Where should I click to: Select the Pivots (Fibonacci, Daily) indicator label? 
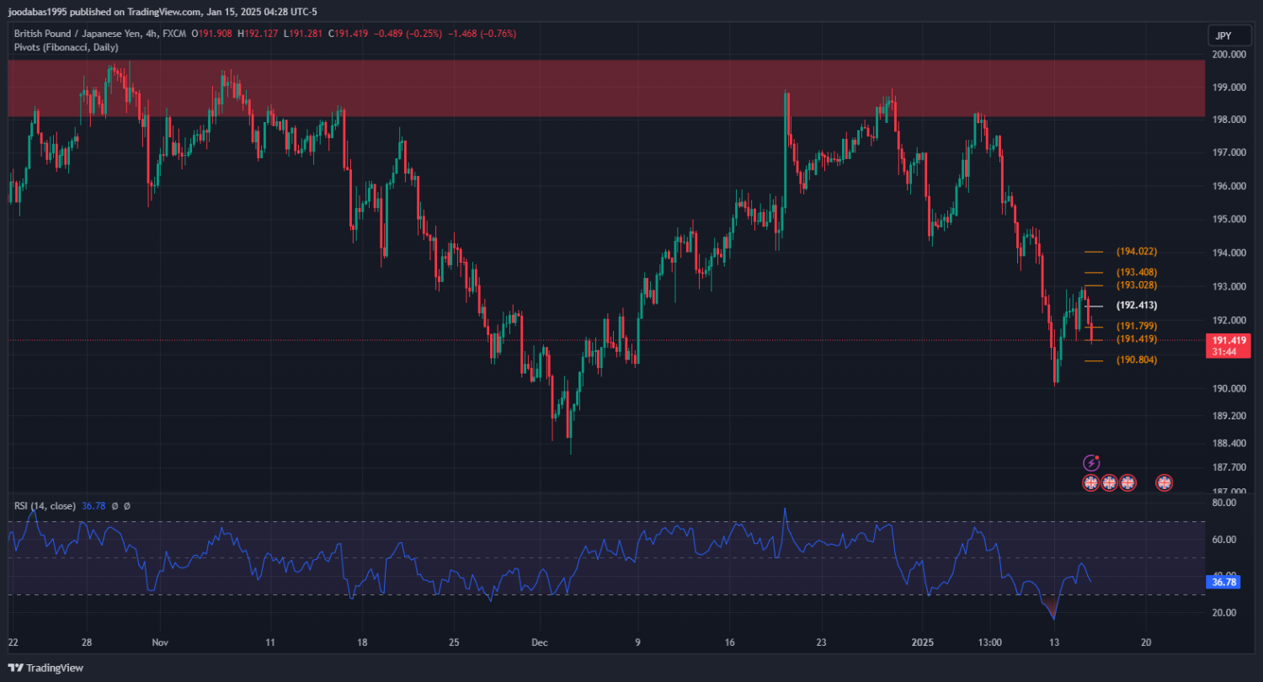66,47
